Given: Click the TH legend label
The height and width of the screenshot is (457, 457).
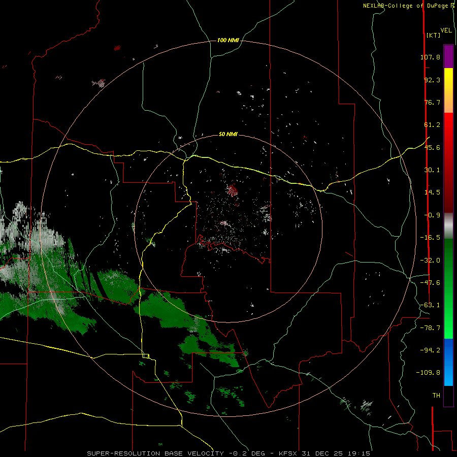Looking at the screenshot, I should coord(436,396).
